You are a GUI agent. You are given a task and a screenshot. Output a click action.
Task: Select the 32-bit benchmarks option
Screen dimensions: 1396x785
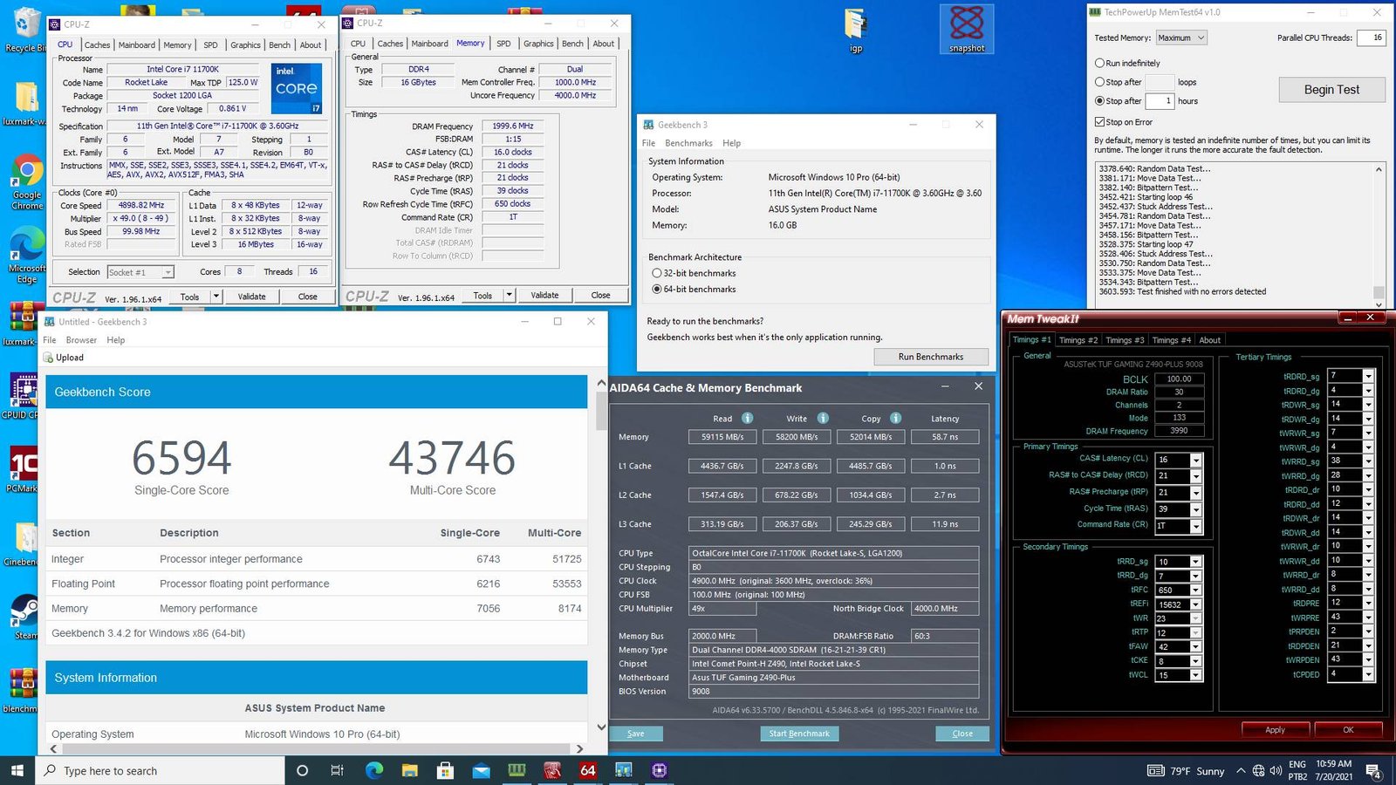point(657,273)
